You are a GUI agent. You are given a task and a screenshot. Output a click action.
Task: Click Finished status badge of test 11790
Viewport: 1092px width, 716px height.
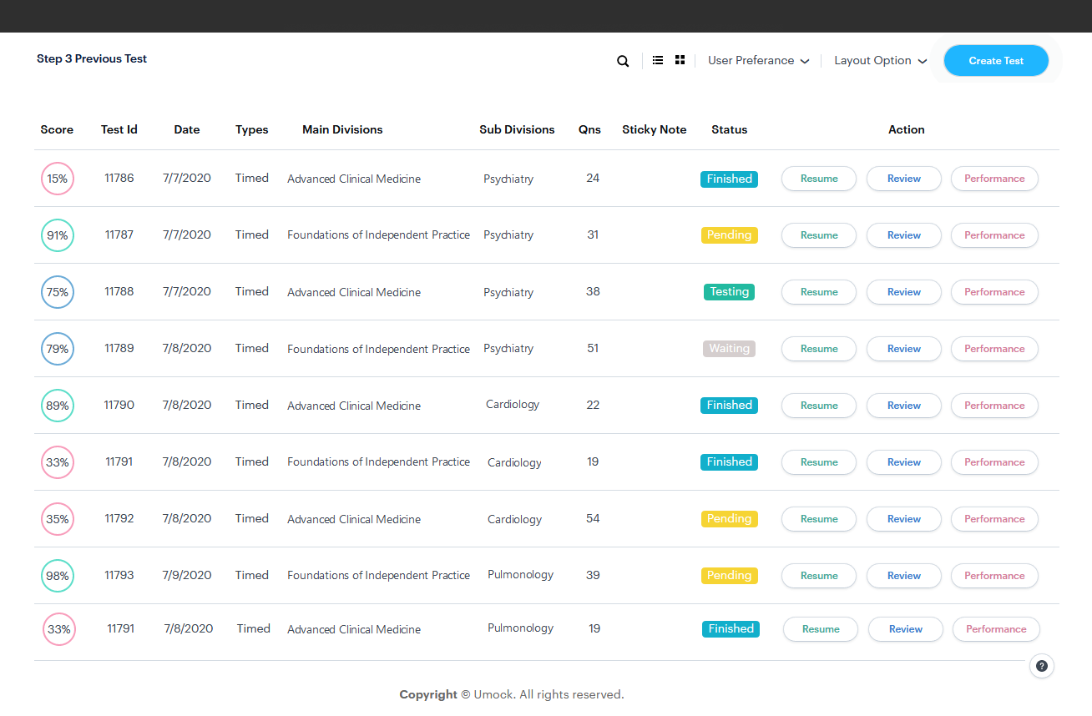[729, 406]
